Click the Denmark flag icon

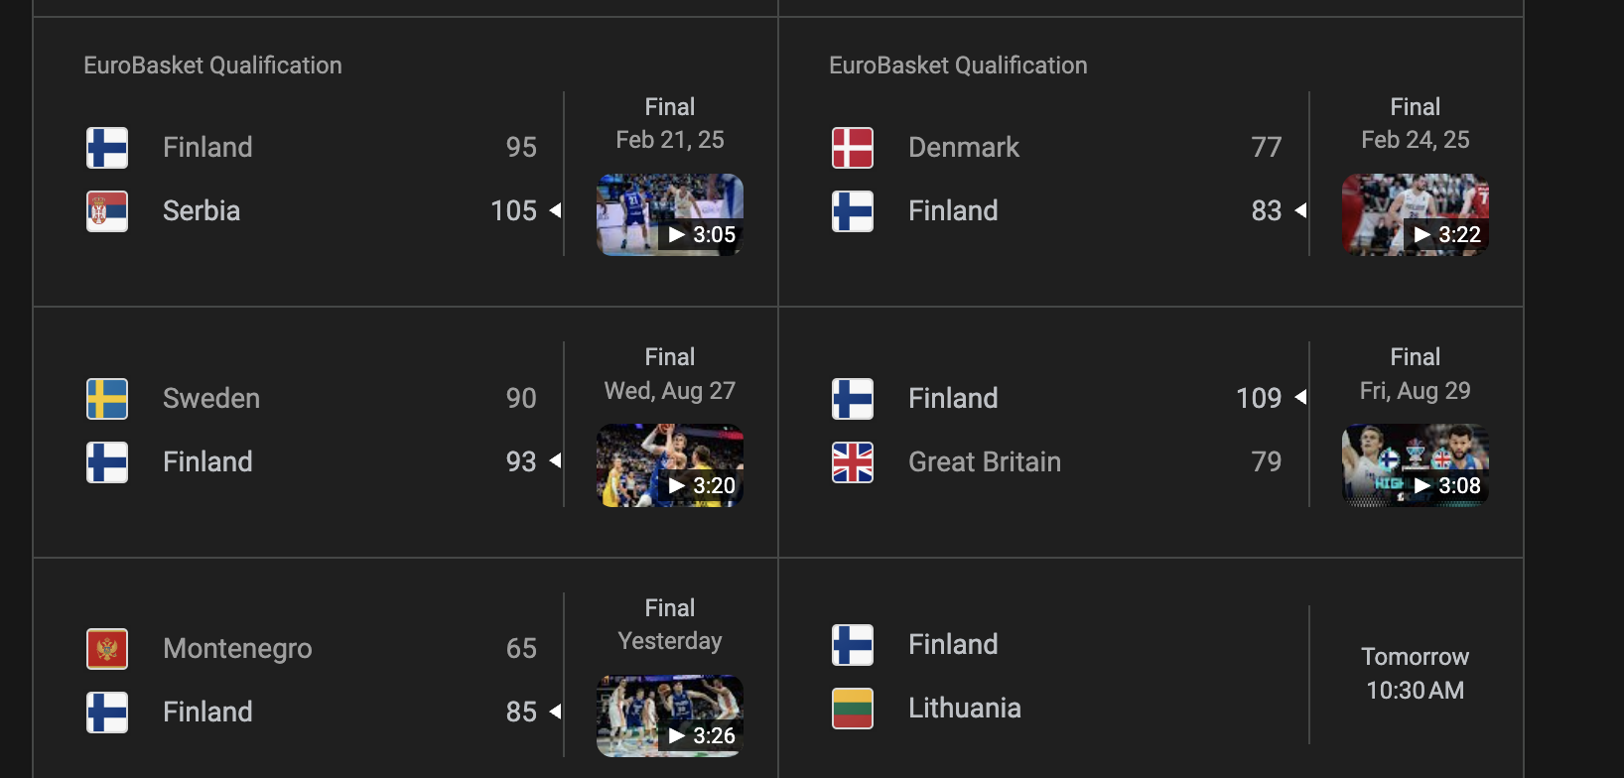click(853, 148)
